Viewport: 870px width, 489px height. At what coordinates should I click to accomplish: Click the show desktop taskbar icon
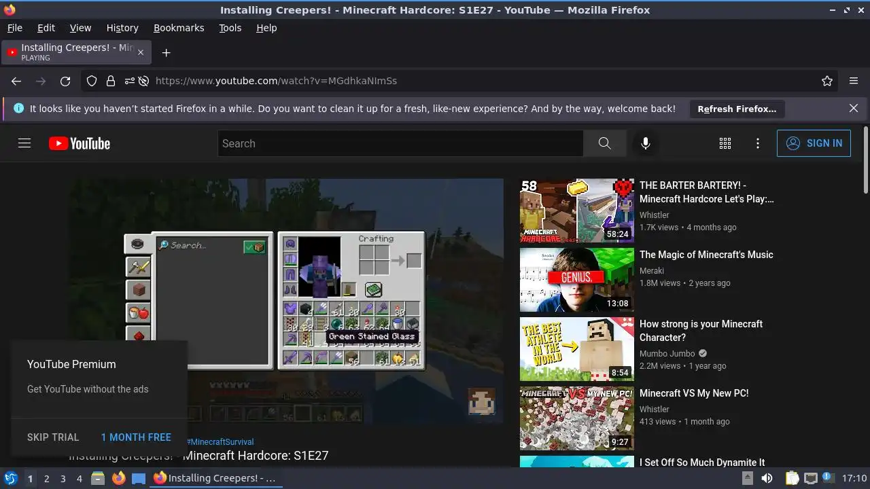click(139, 478)
